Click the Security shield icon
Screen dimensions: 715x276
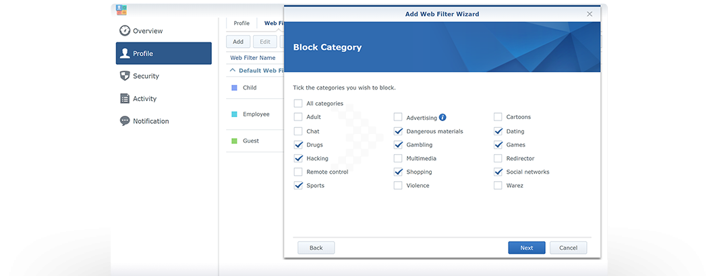tap(125, 76)
